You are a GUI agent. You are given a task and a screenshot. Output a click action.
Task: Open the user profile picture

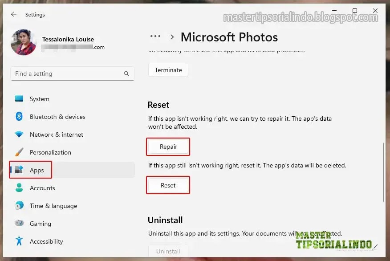point(24,42)
